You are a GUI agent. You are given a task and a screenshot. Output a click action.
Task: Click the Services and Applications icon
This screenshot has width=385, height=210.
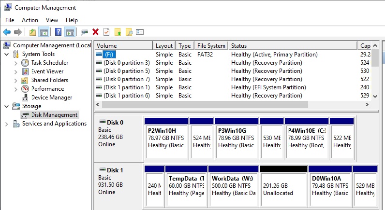coord(16,124)
